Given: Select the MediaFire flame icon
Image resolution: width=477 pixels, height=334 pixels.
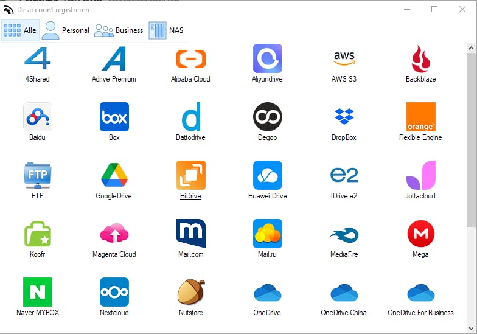Looking at the screenshot, I should coord(344,235).
